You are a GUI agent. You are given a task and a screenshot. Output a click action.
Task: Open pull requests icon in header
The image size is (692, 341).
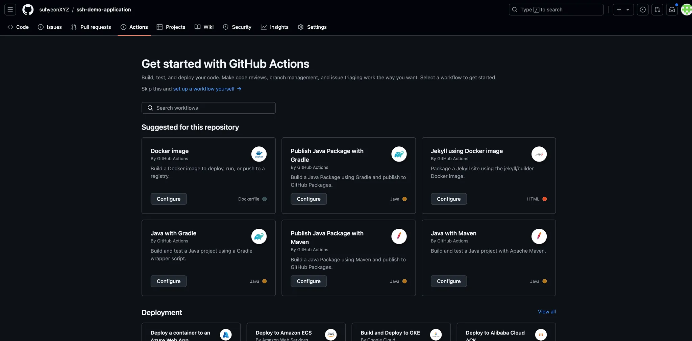tap(657, 9)
